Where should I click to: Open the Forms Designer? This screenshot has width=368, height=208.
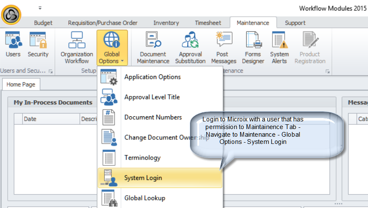pos(253,48)
